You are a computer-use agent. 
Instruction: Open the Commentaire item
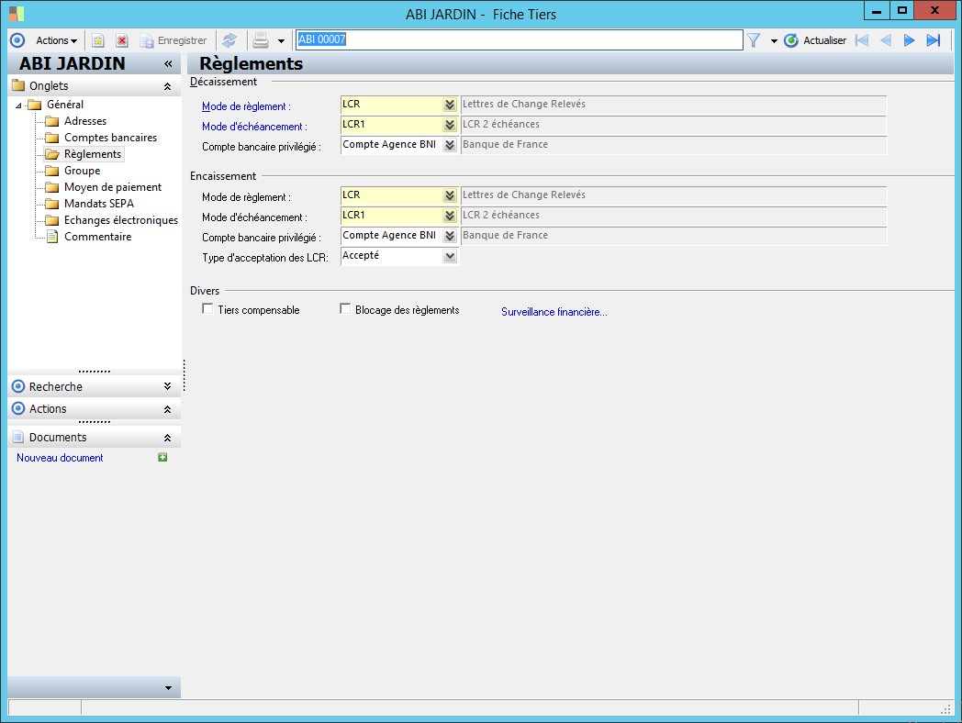click(97, 237)
